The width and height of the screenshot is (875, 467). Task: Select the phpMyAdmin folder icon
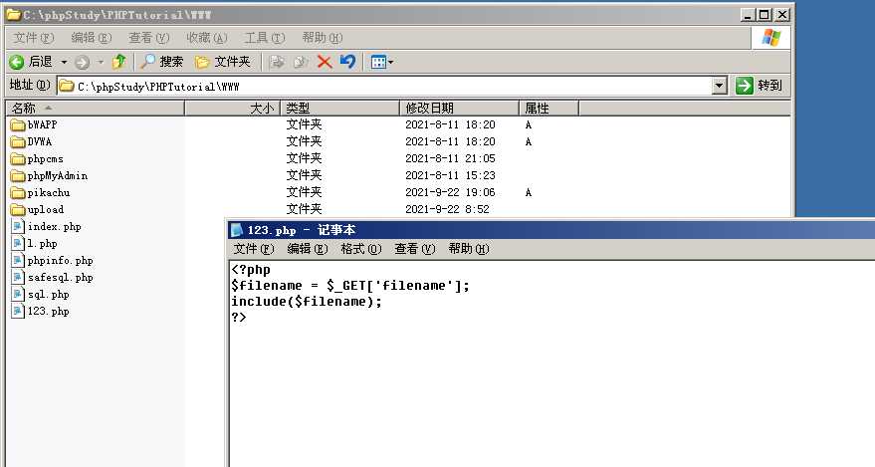tap(18, 176)
